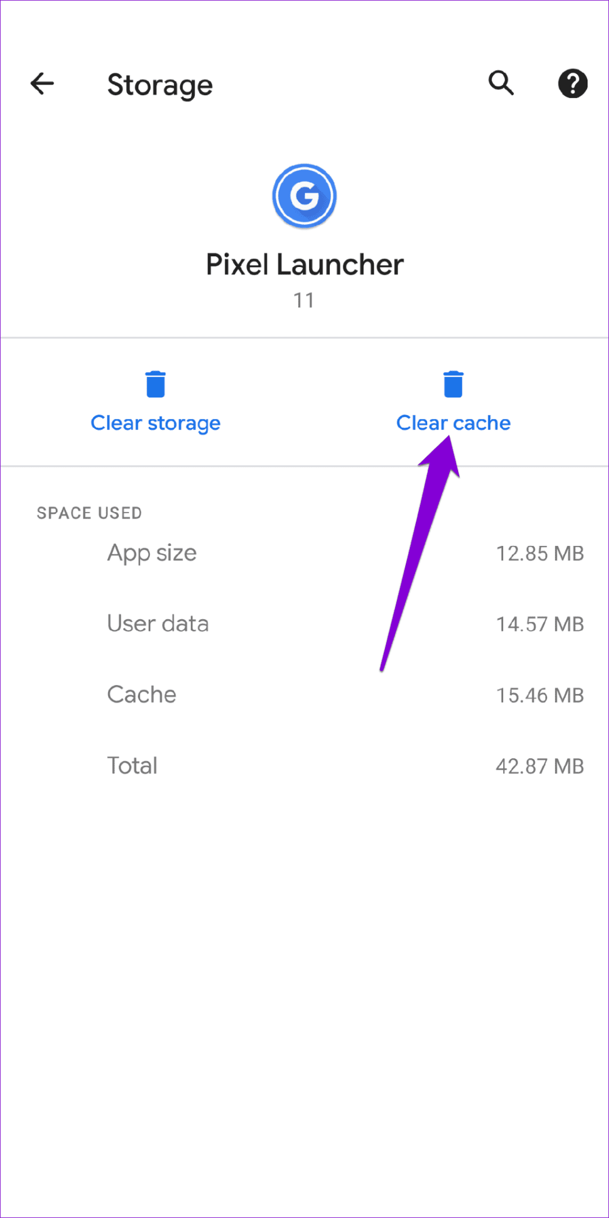This screenshot has height=1218, width=609.
Task: Tap the Storage page title
Action: tap(160, 85)
